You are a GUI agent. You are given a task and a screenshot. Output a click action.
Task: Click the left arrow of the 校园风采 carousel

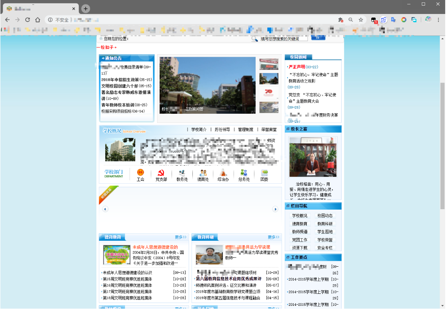(x=106, y=208)
